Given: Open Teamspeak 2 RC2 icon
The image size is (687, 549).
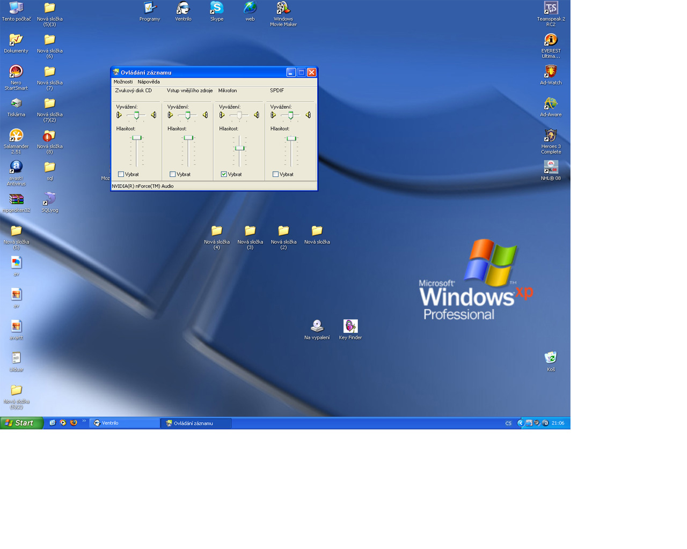Looking at the screenshot, I should (x=551, y=9).
